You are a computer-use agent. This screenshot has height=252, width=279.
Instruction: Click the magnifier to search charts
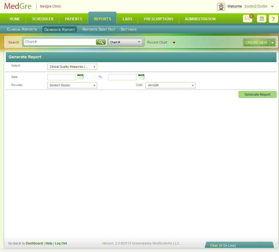click(x=101, y=42)
